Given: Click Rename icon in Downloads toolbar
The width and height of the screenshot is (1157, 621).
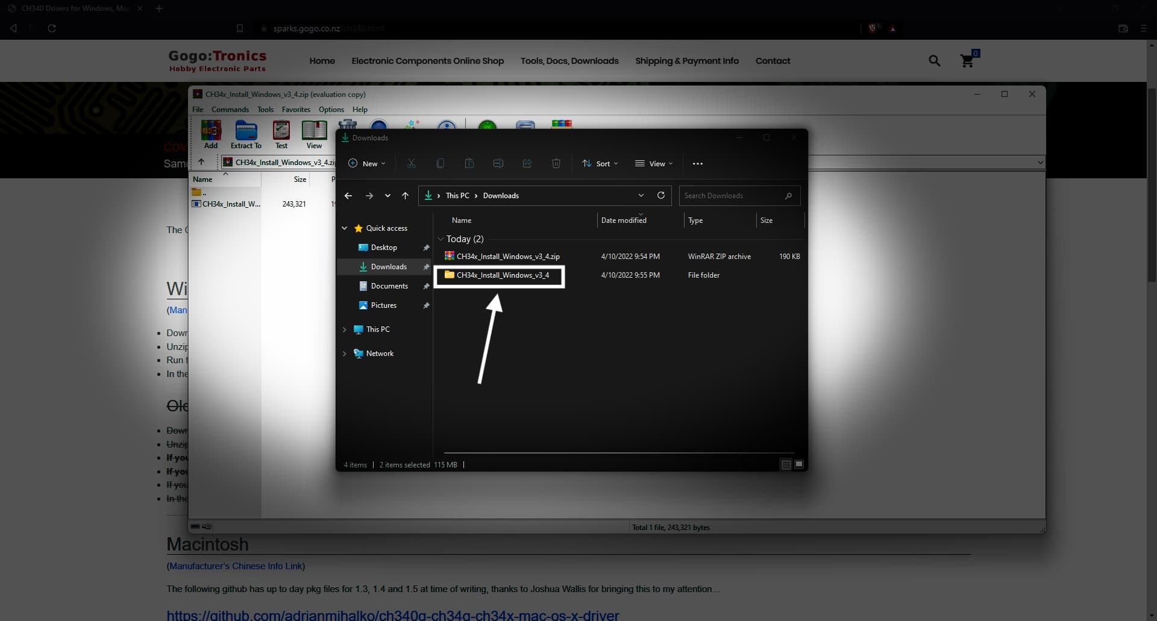Looking at the screenshot, I should pyautogui.click(x=498, y=163).
